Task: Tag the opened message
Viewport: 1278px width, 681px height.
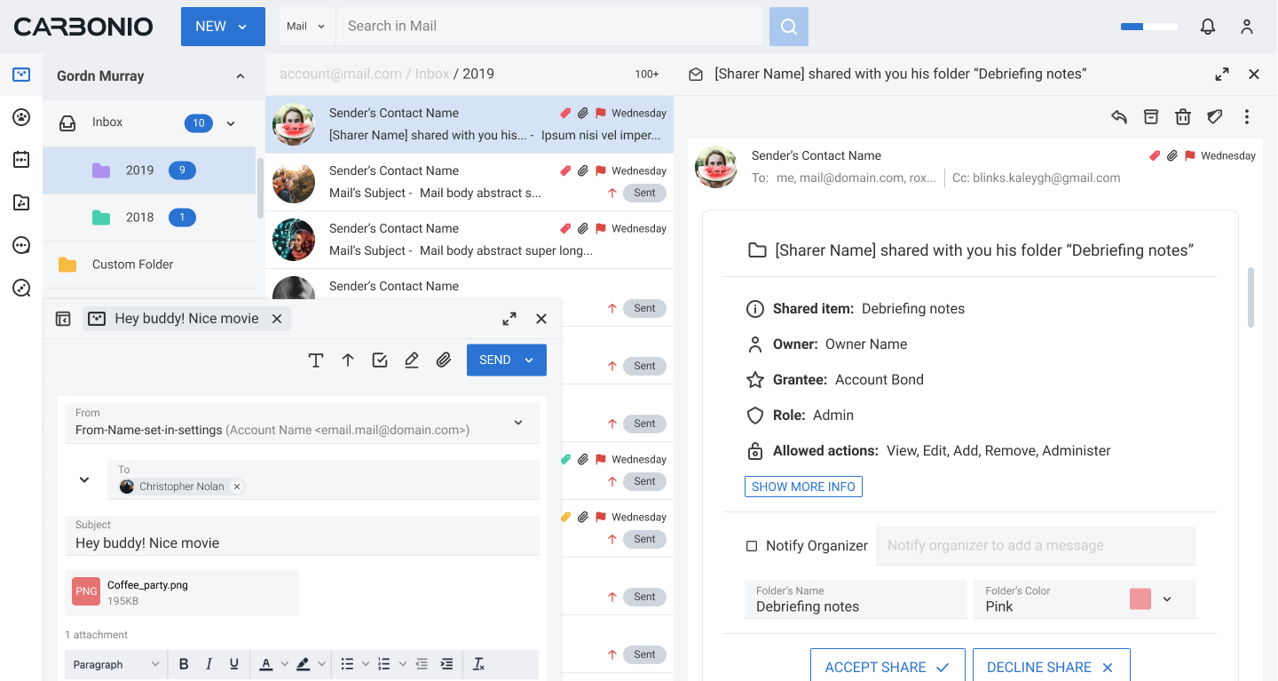Action: tap(1214, 116)
